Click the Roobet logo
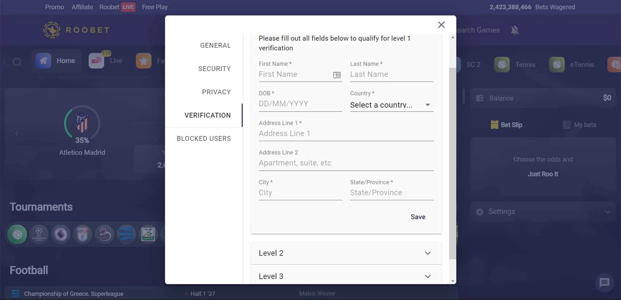This screenshot has width=621, height=300. [76, 30]
